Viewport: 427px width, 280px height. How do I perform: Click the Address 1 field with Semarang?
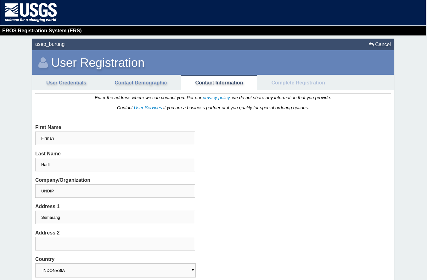(115, 217)
